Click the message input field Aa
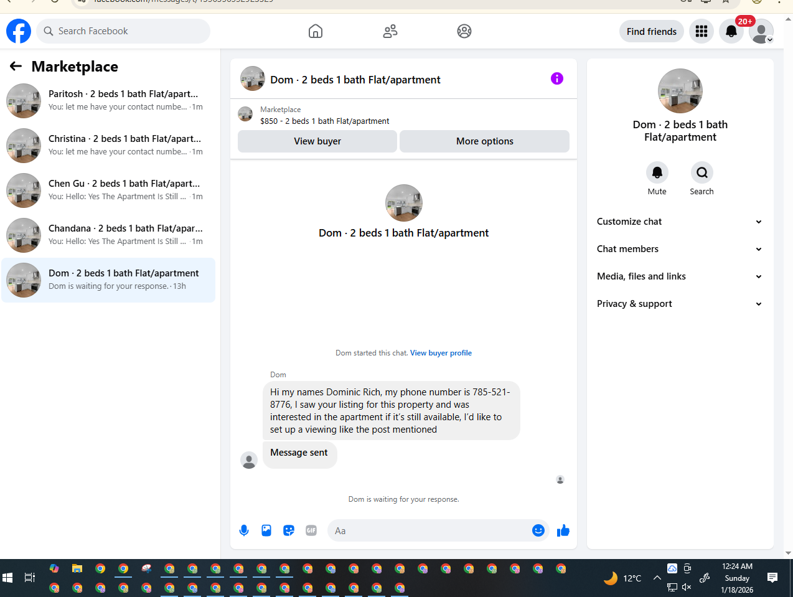 pos(429,530)
